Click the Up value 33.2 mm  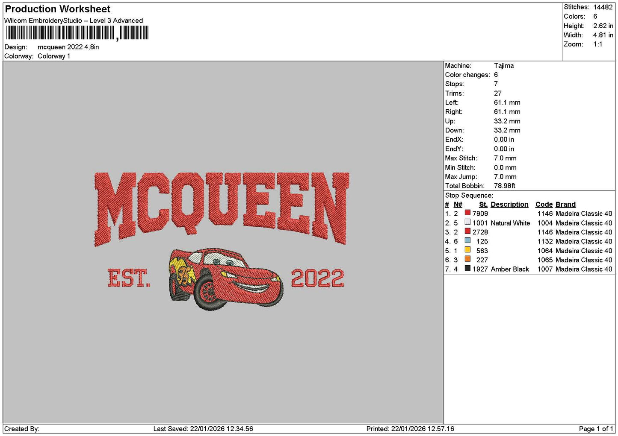tap(507, 121)
